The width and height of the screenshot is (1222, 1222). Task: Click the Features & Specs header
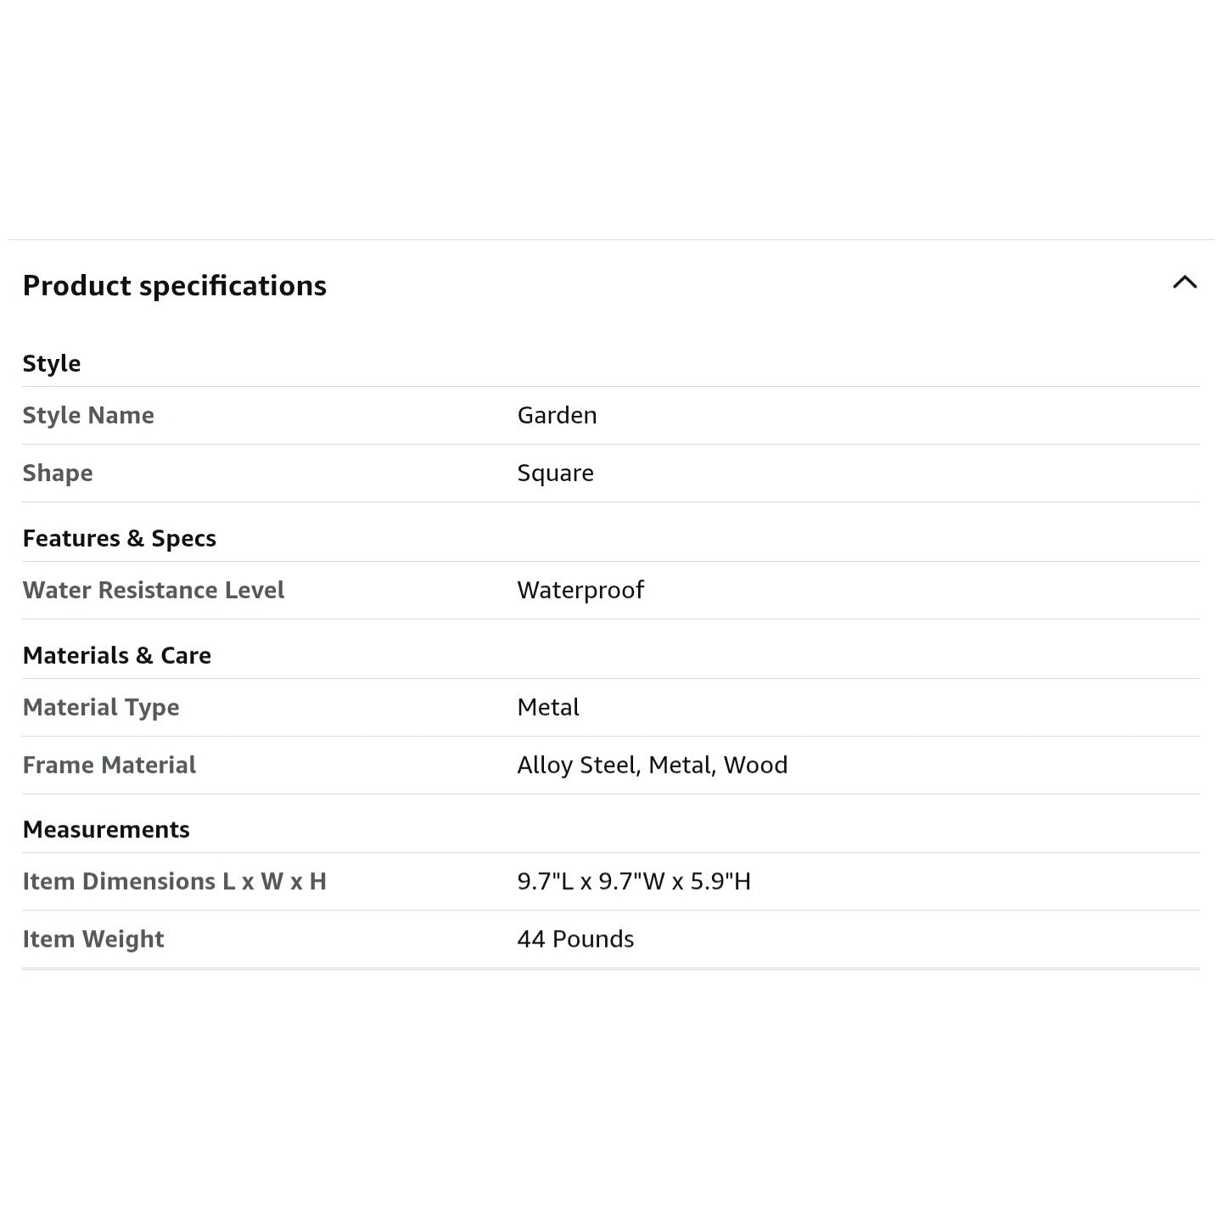[120, 538]
